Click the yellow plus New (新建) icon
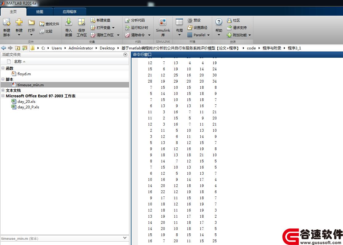 point(19,22)
